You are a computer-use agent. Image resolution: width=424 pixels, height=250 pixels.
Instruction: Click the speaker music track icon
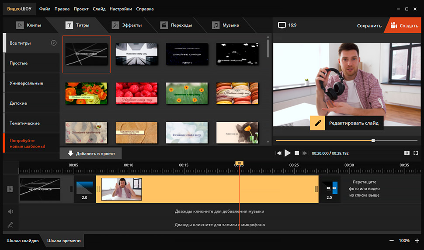click(10, 211)
